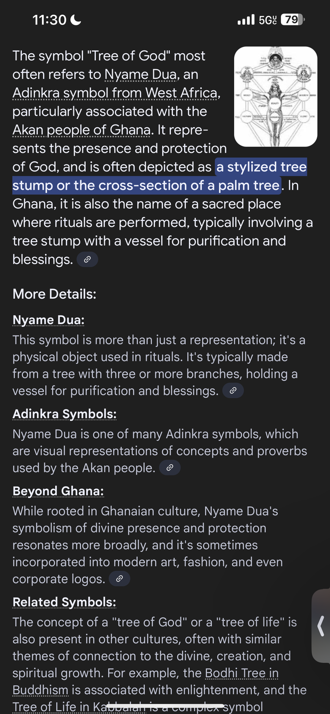Tap the "Related Symbols:" heading link
330x714 pixels.
click(64, 602)
